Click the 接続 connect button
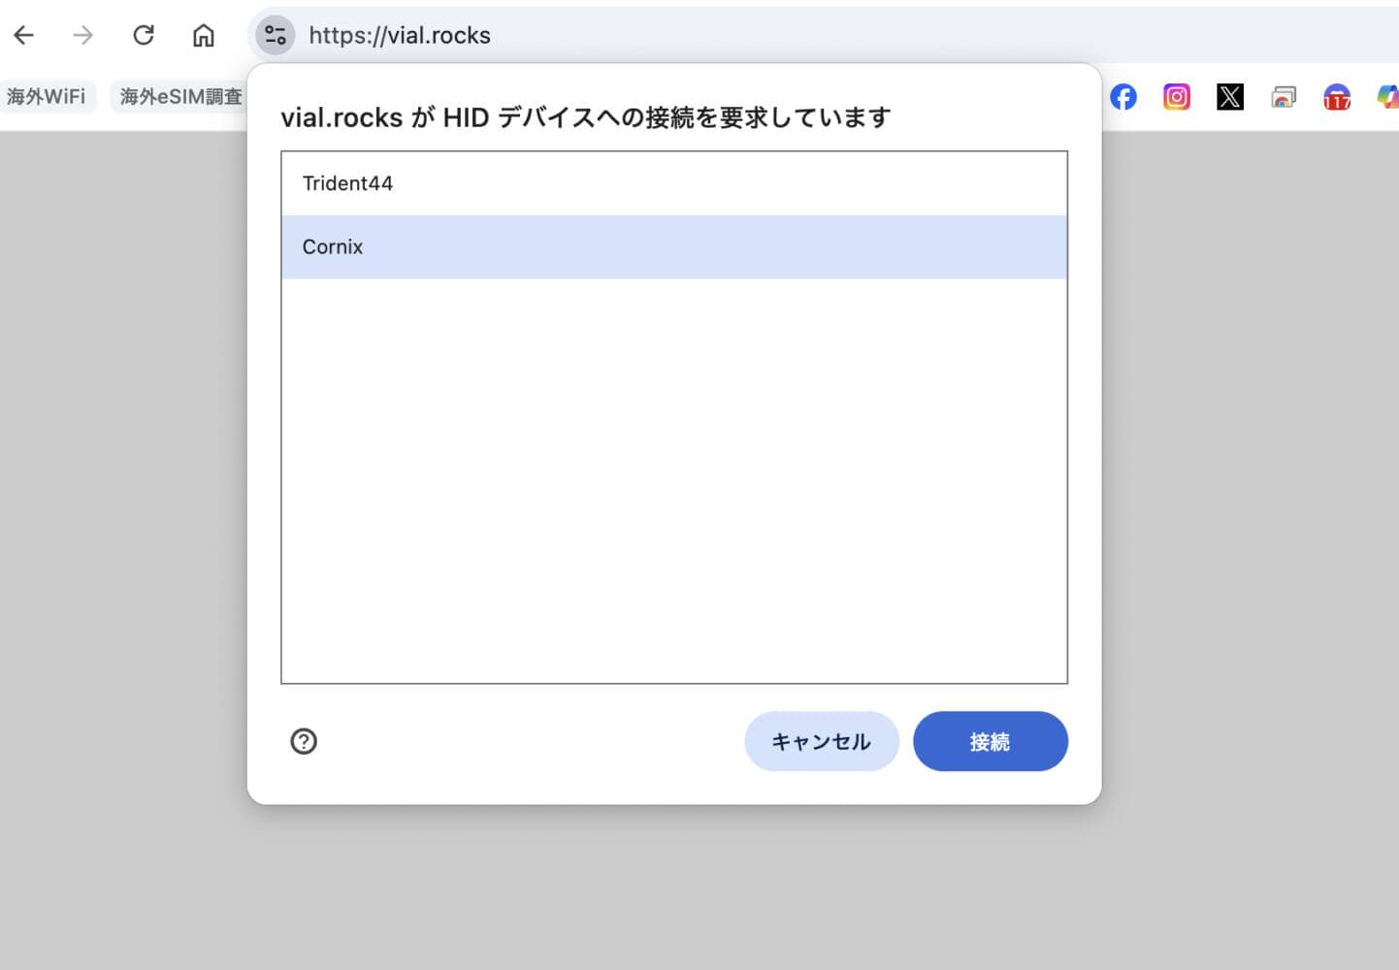 point(990,741)
